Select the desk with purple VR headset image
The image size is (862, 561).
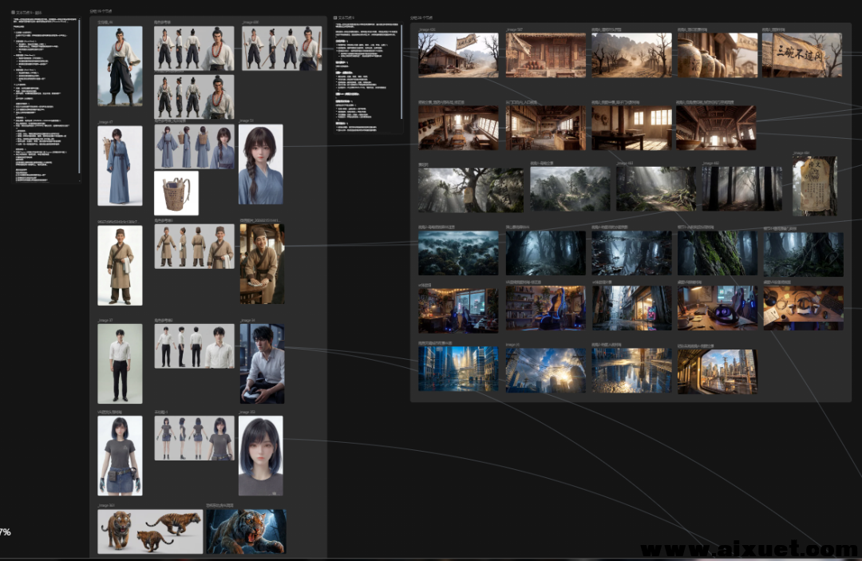click(717, 308)
